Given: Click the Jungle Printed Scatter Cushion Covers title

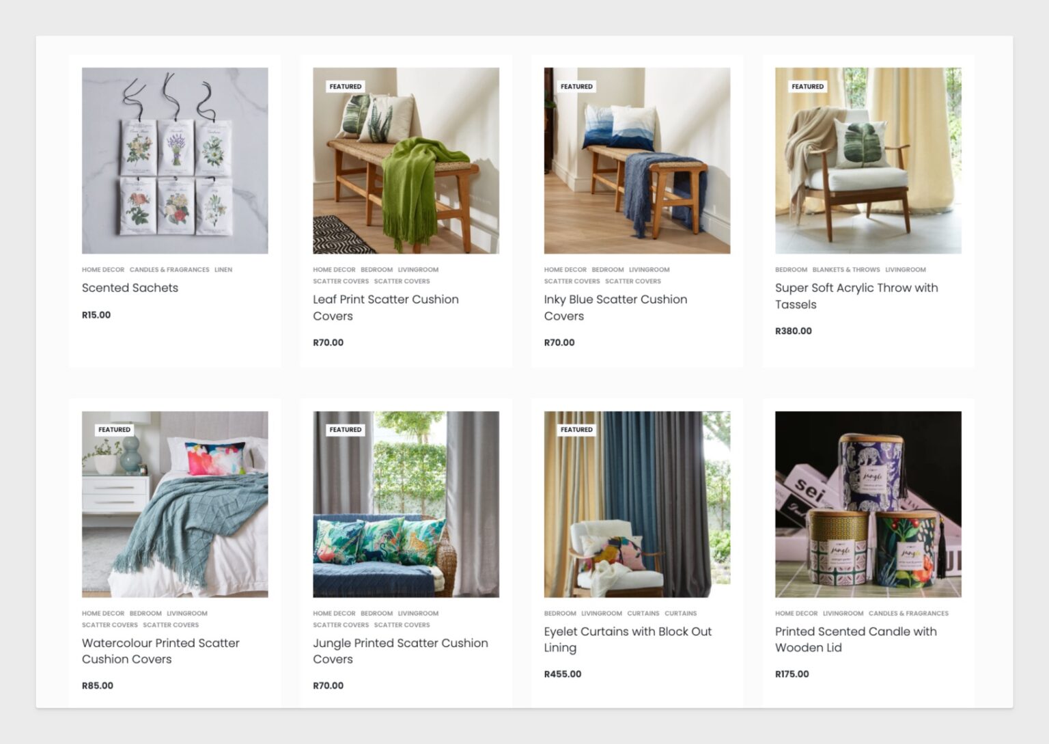Looking at the screenshot, I should click(x=400, y=651).
